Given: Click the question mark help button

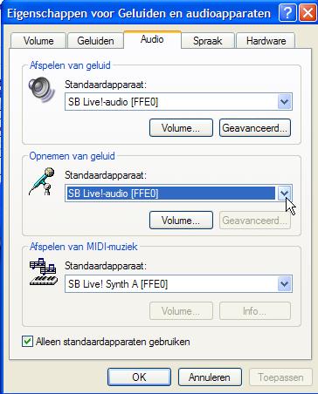Looking at the screenshot, I should click(x=287, y=13).
